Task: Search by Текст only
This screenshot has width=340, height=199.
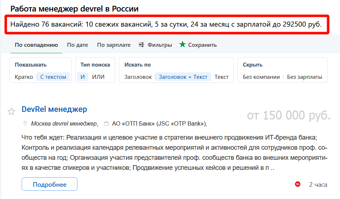Action: 222,77
